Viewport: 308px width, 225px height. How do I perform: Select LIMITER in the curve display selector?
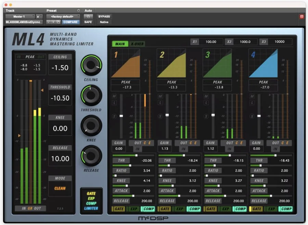pyautogui.click(x=91, y=208)
